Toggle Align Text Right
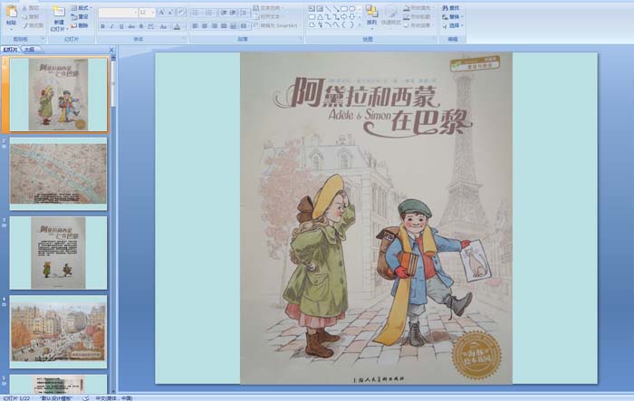The width and height of the screenshot is (634, 401). click(214, 26)
